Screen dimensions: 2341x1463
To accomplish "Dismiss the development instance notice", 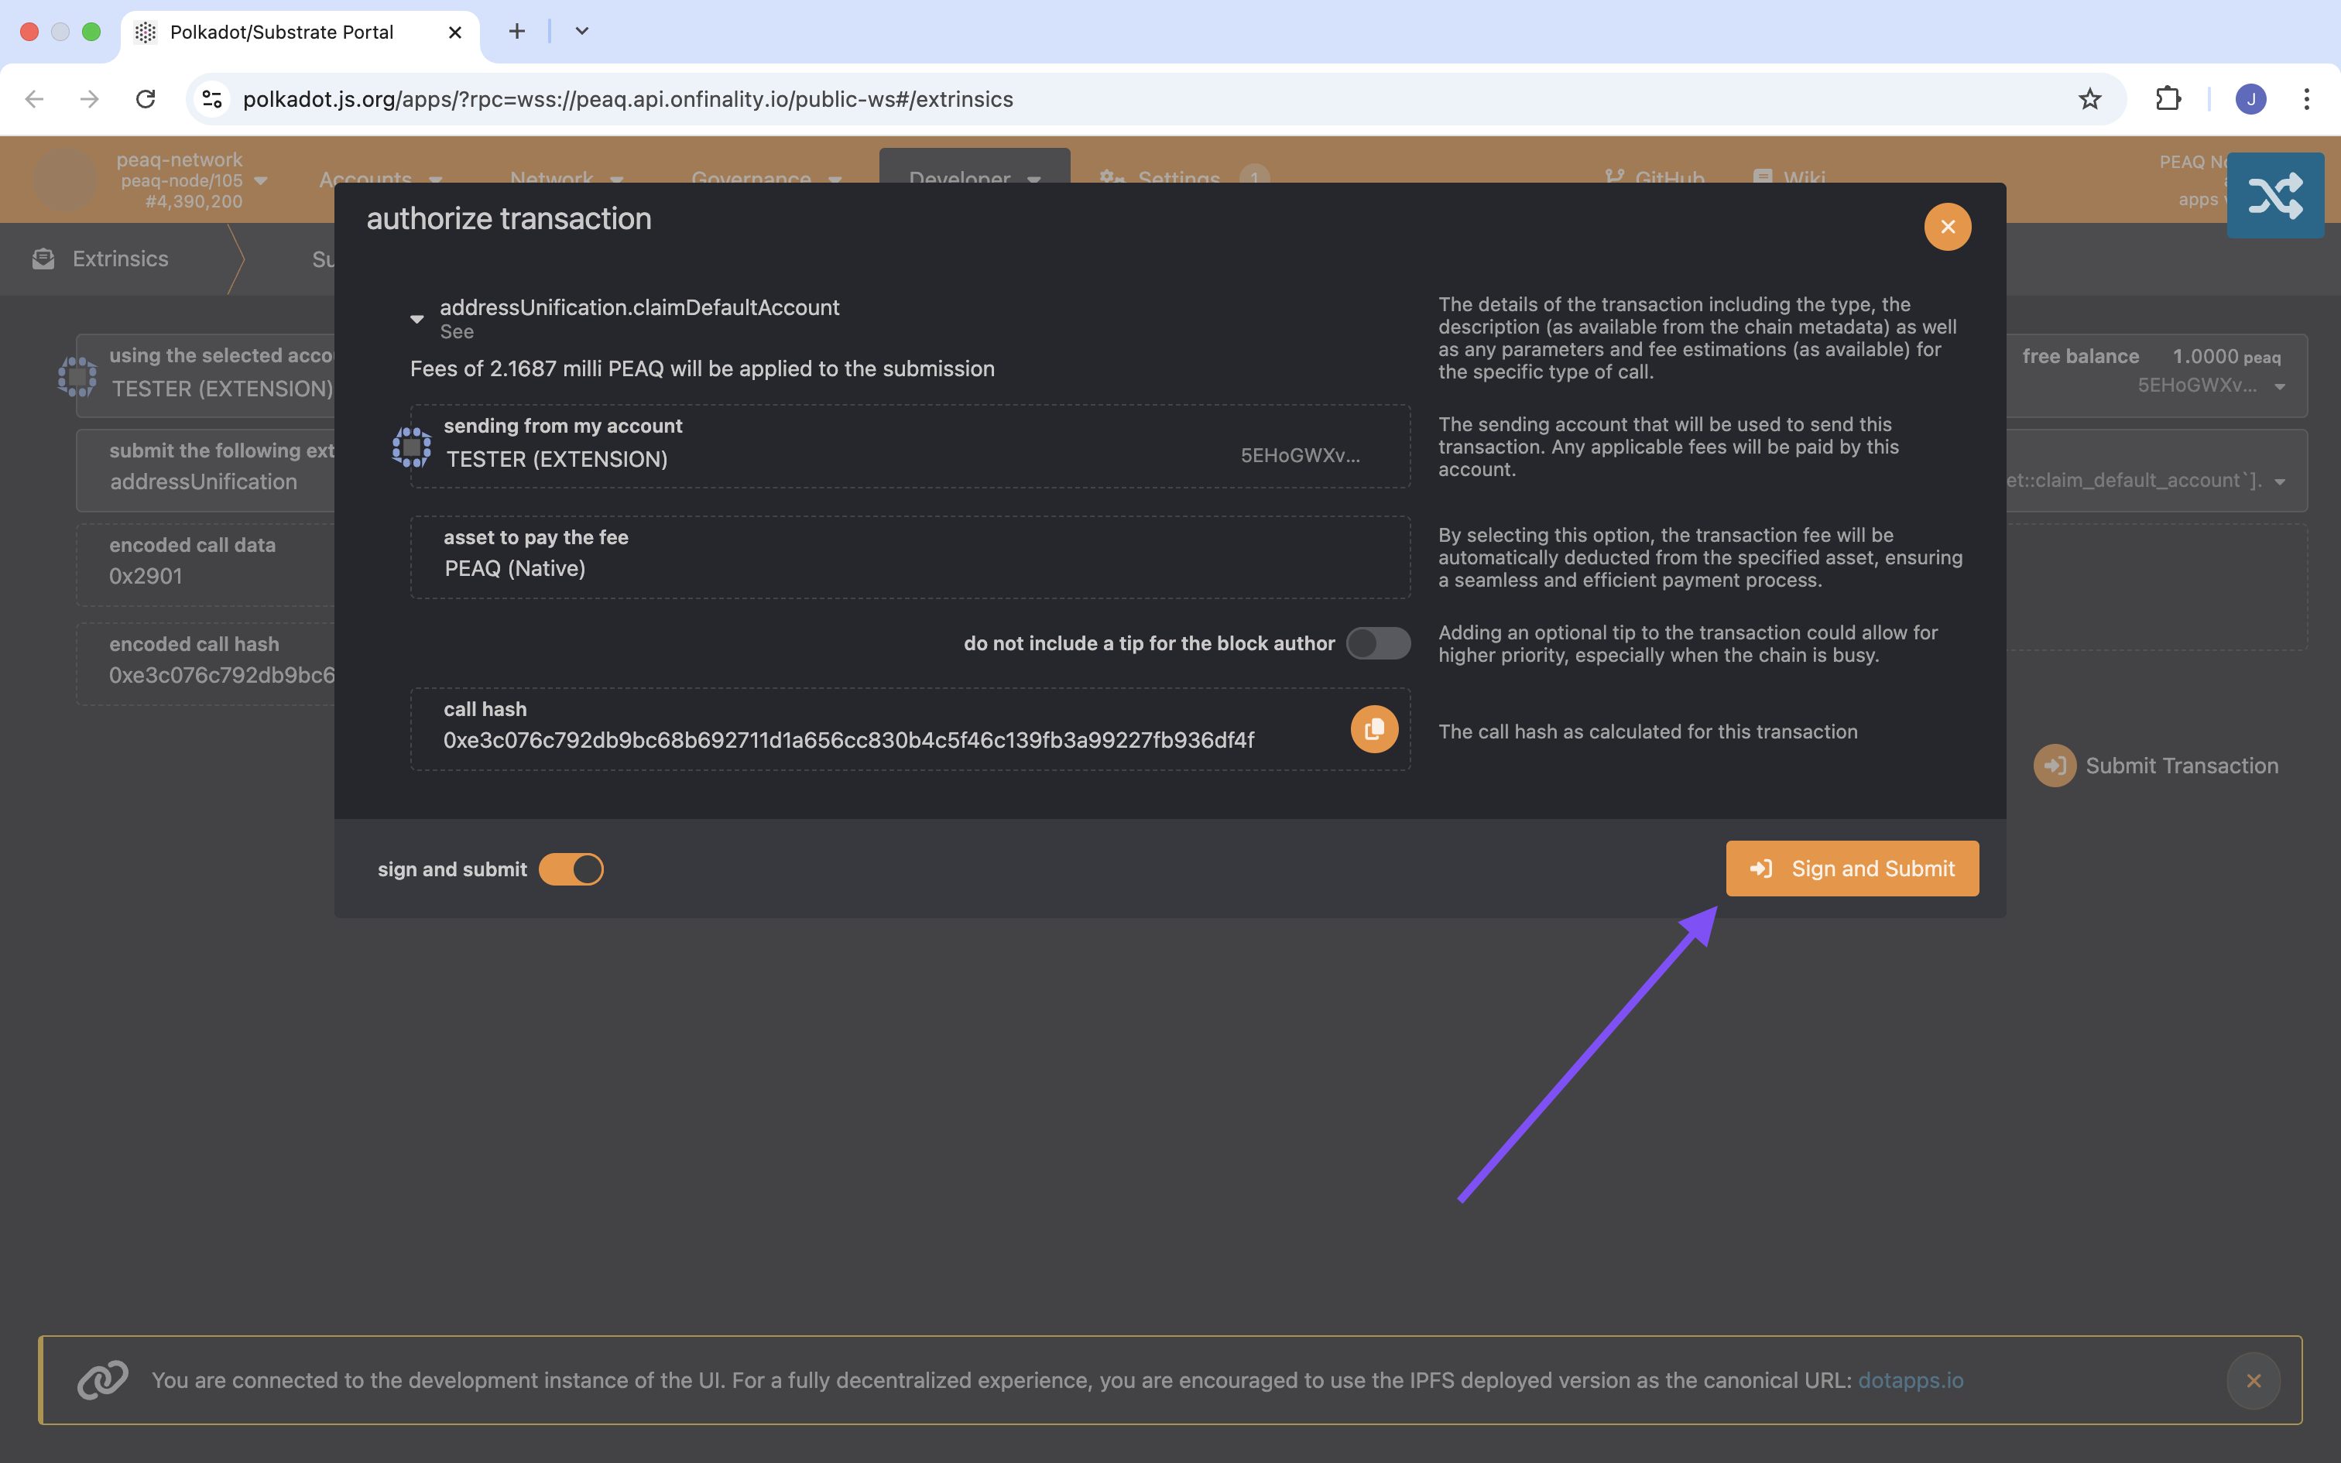I will point(2253,1381).
